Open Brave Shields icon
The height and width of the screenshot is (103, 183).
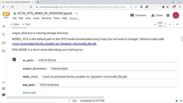coord(141,7)
